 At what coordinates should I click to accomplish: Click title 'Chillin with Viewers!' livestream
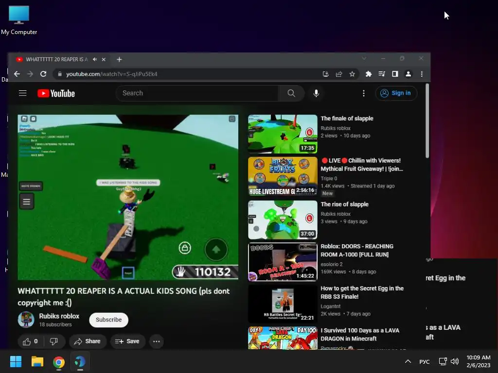[362, 165]
